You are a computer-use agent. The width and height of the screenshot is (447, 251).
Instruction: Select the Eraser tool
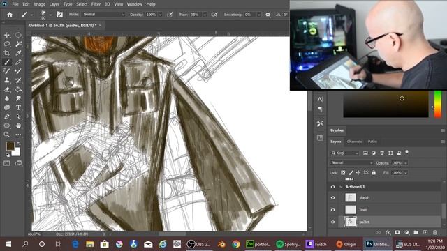[7, 89]
